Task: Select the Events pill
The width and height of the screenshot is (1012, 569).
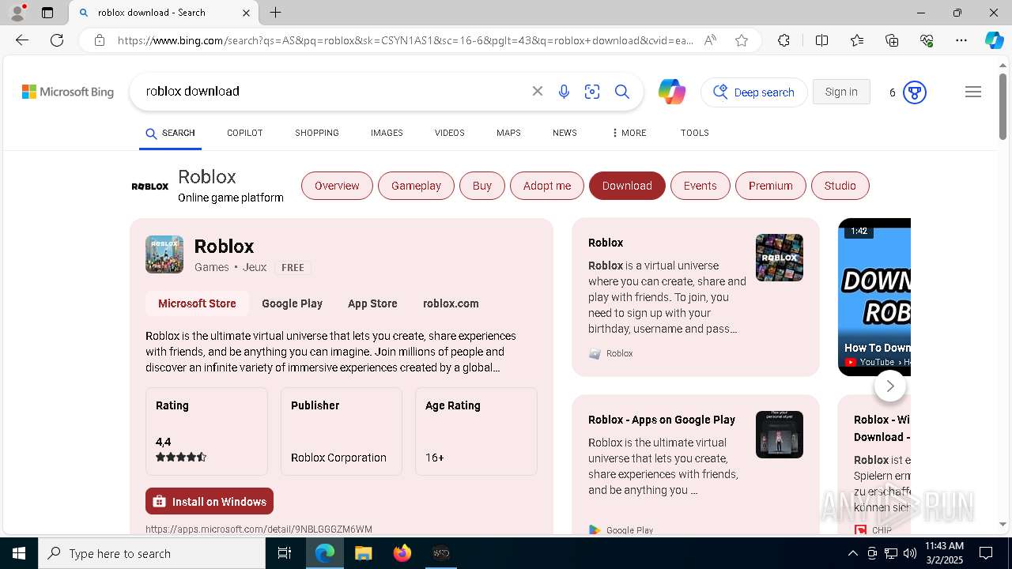Action: click(700, 186)
